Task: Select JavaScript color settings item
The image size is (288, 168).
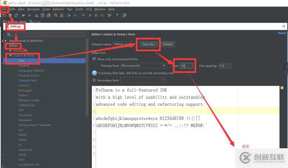Action: click(x=25, y=150)
